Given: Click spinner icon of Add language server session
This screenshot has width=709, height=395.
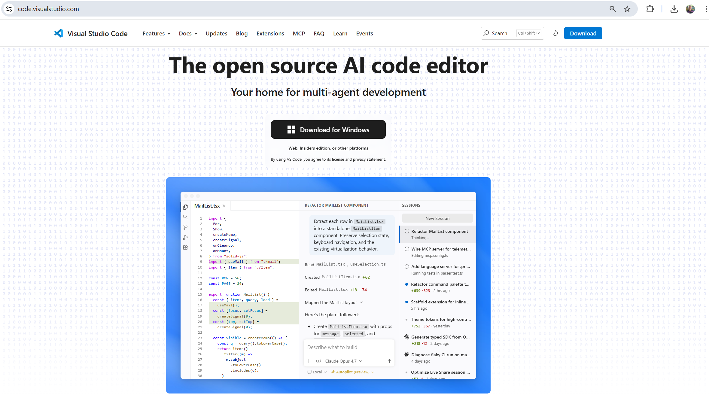Looking at the screenshot, I should [x=407, y=266].
